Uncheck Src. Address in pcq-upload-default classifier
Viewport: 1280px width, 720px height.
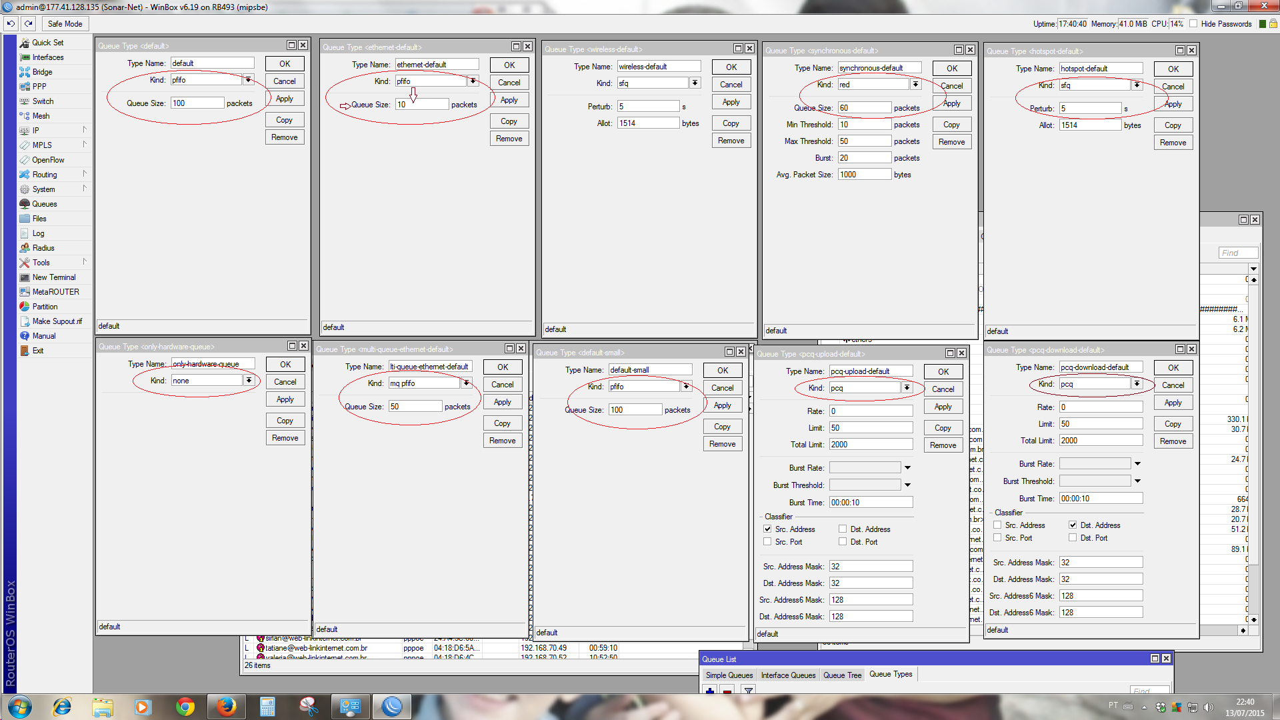pos(767,529)
